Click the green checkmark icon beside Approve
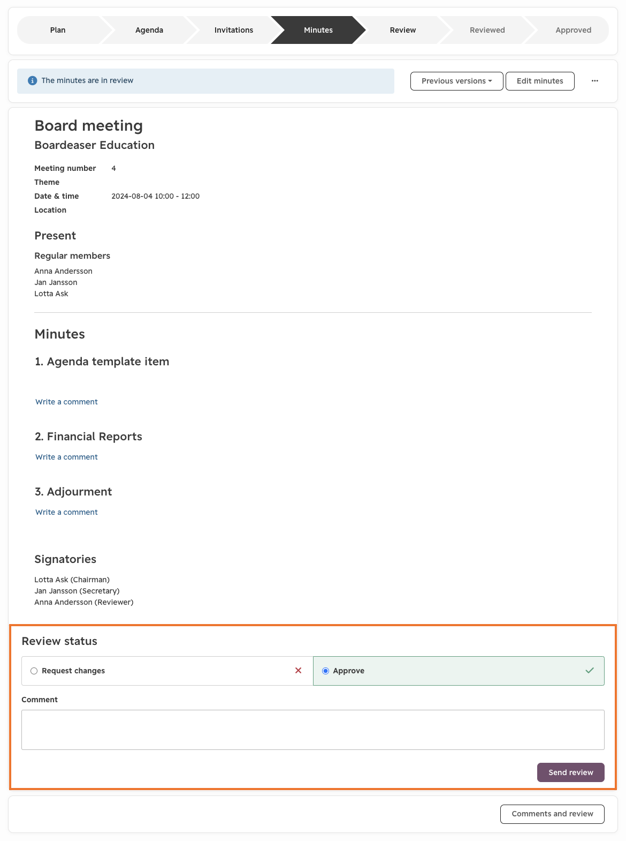This screenshot has width=626, height=841. (x=590, y=671)
